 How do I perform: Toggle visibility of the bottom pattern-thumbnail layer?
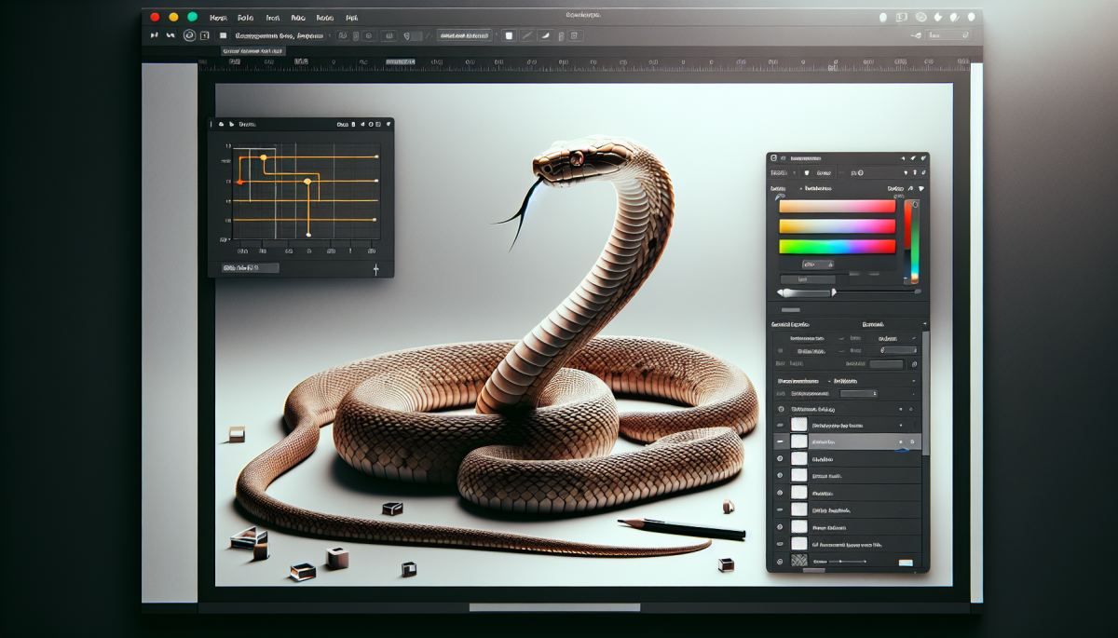(780, 562)
